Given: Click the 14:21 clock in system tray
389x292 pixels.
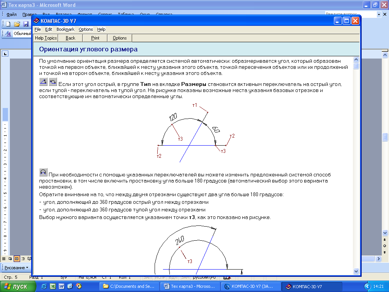Looking at the screenshot, I should coord(378,287).
